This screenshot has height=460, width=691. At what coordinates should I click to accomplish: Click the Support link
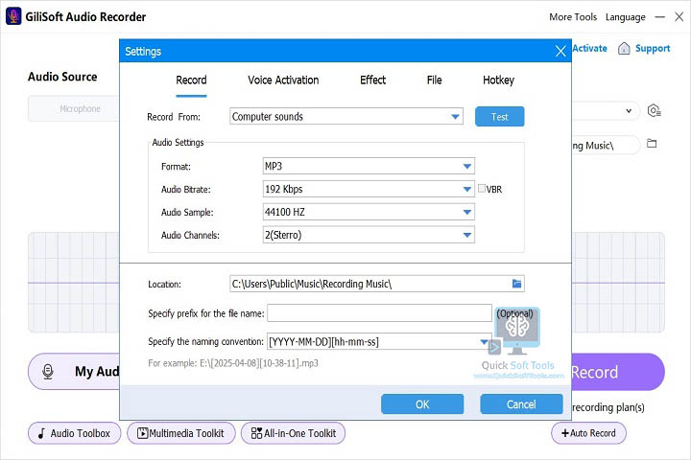pyautogui.click(x=653, y=48)
